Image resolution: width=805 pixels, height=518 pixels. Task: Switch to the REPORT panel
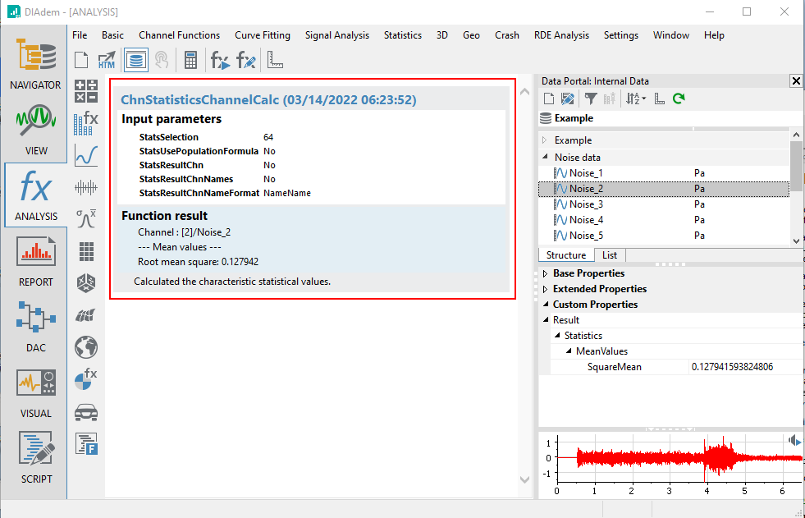point(35,260)
